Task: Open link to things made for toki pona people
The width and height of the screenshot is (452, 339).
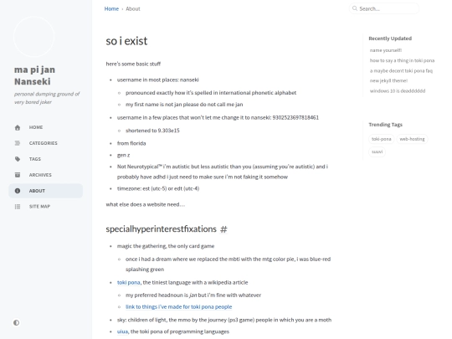Action: (179, 307)
